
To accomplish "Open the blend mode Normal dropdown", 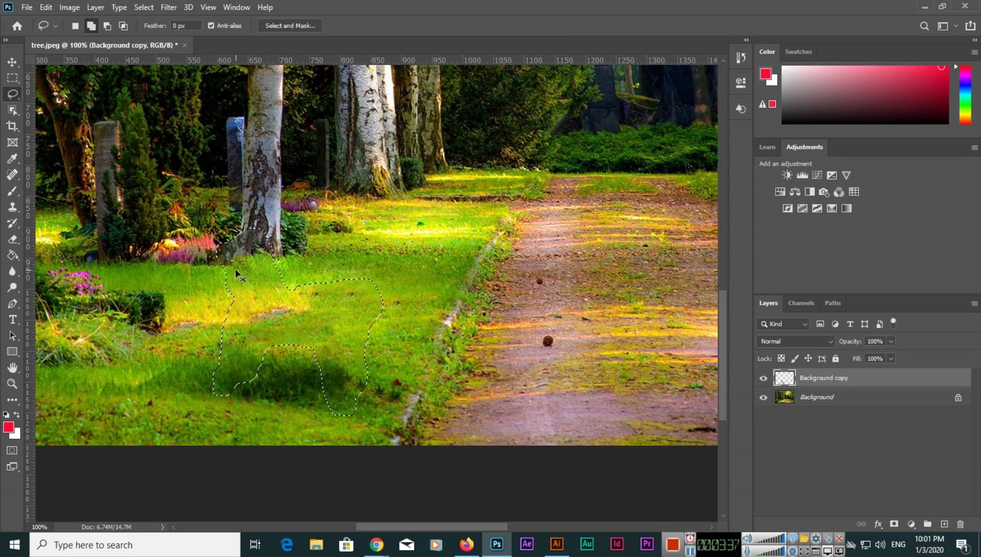I will [x=796, y=341].
